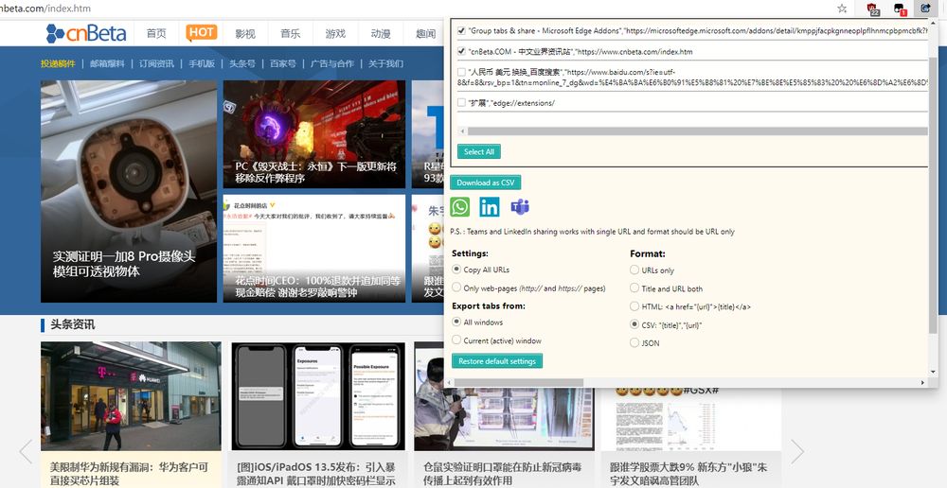
Task: Click the favorites star in address bar
Action: point(842,9)
